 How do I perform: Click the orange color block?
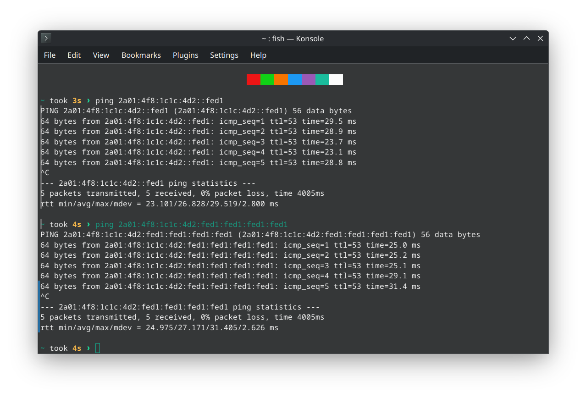[281, 80]
